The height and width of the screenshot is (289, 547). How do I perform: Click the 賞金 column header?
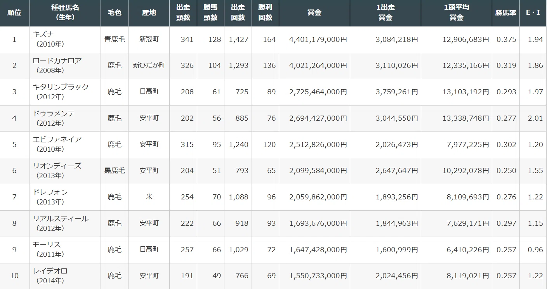point(314,13)
